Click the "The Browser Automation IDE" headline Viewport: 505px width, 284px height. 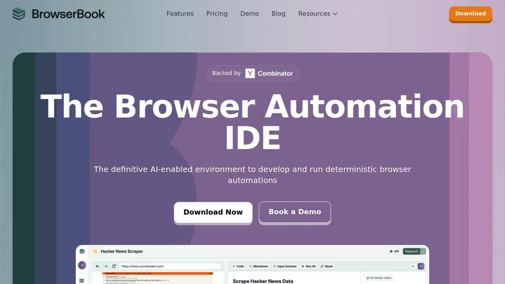[252, 122]
